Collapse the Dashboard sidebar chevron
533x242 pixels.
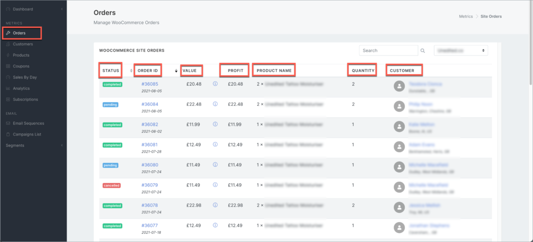coord(61,9)
